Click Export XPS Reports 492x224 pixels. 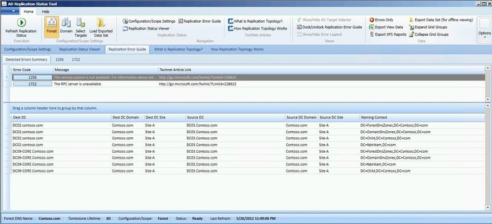tap(388, 34)
